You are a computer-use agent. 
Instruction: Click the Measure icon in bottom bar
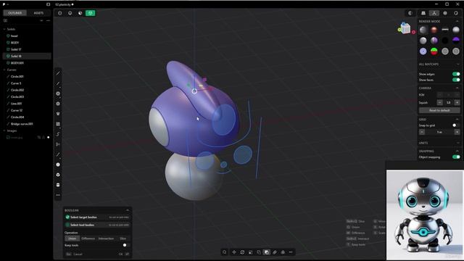[x=275, y=252]
